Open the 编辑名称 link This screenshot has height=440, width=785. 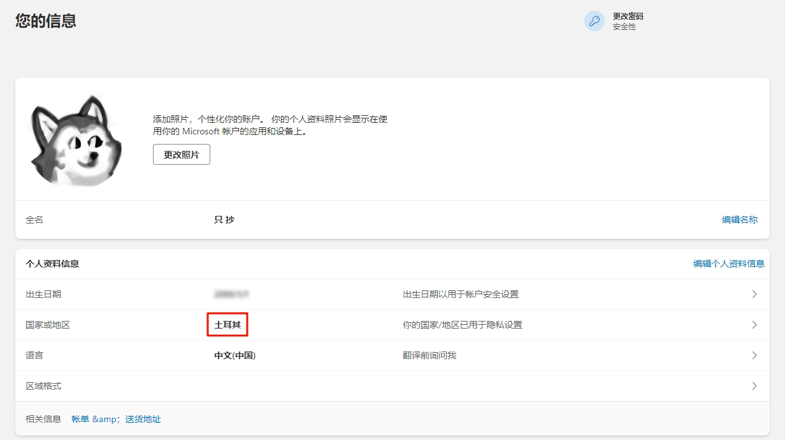(739, 220)
